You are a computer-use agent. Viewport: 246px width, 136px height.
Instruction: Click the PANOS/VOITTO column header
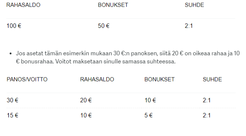[x=27, y=79]
